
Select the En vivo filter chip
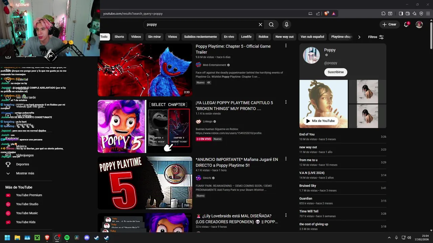(229, 37)
